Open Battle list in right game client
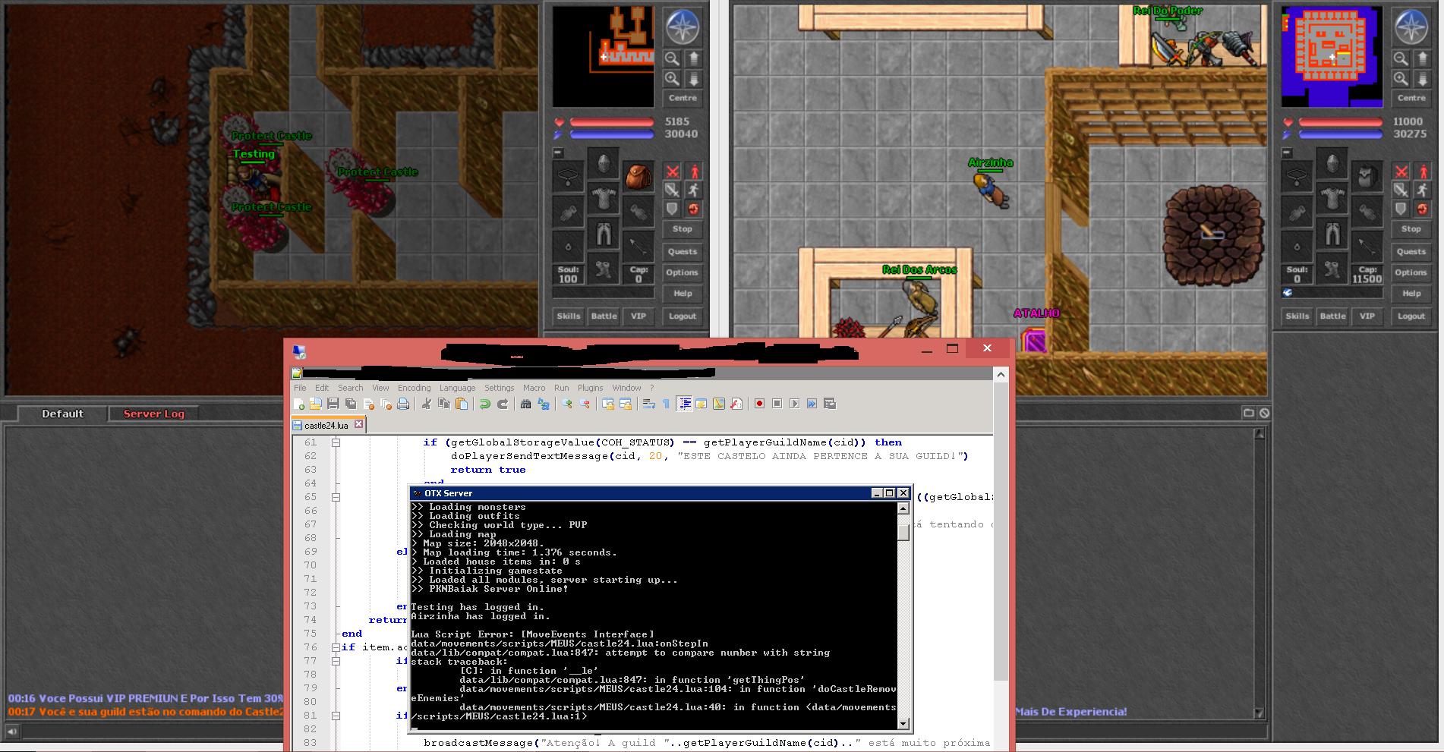The image size is (1444, 752). 1332,316
